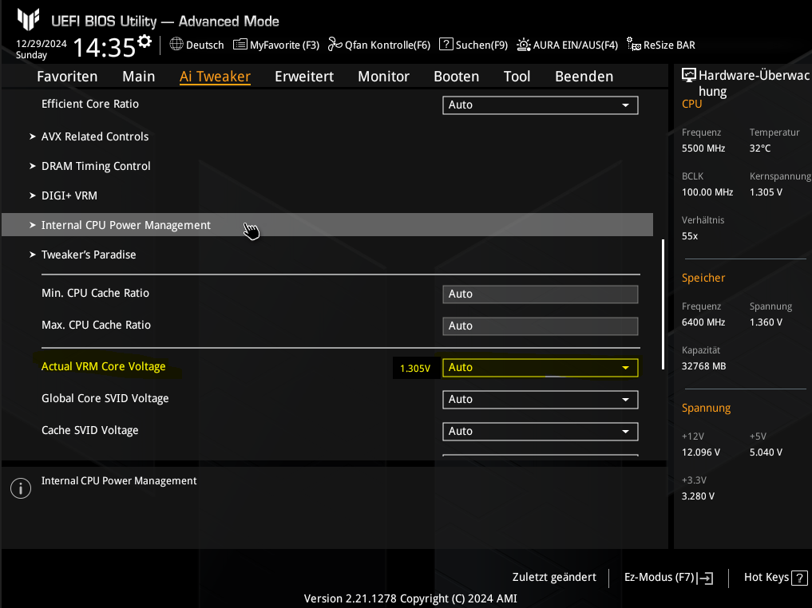Open Suchen(F9) search
This screenshot has height=608, width=812.
(473, 45)
